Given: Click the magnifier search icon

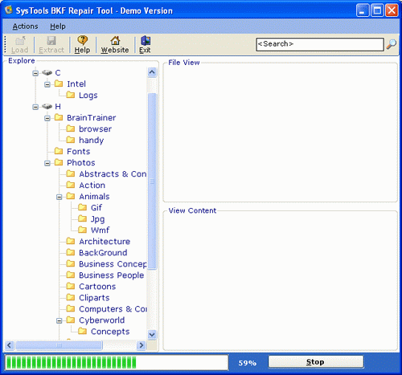Looking at the screenshot, I should (392, 44).
